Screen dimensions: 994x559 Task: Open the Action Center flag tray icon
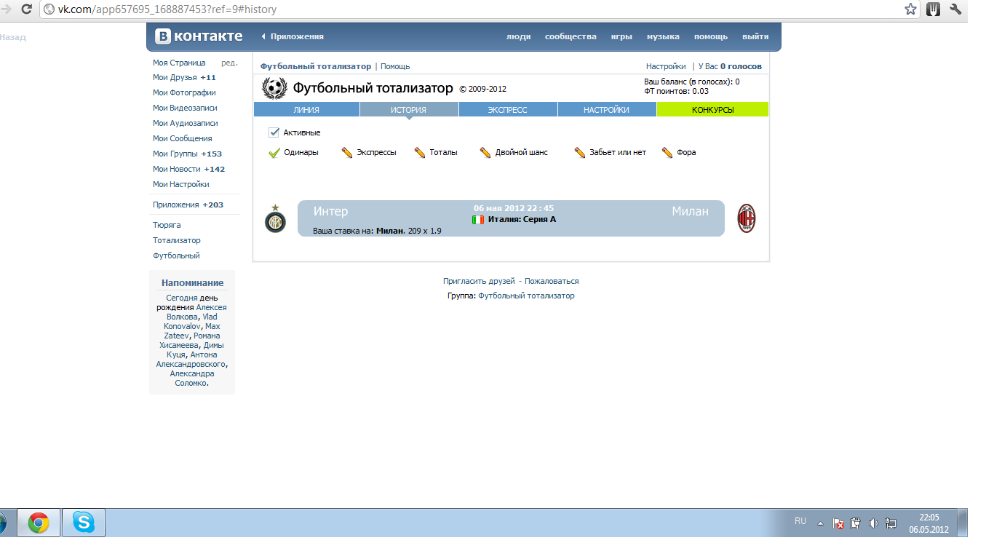tap(838, 523)
